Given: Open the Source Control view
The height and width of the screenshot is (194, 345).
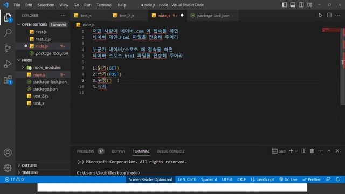Looking at the screenshot, I should click(x=8, y=48).
